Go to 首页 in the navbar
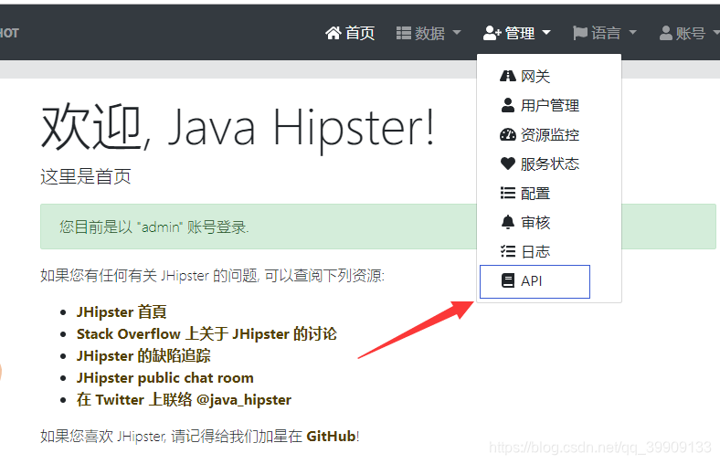The image size is (720, 464). pyautogui.click(x=350, y=33)
